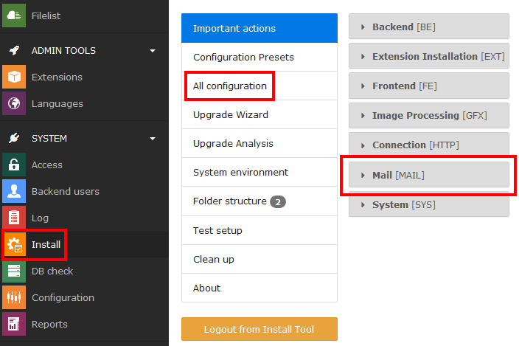Expand the Mail [MAIL] section
Image resolution: width=519 pixels, height=346 pixels.
(428, 175)
